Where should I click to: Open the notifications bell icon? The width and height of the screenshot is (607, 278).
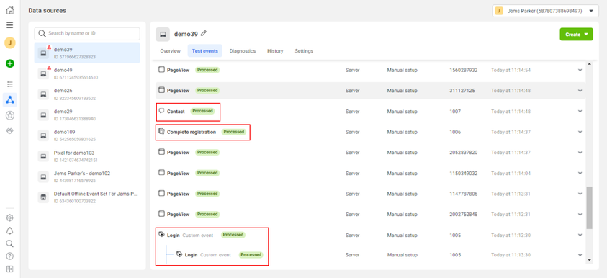(10, 230)
